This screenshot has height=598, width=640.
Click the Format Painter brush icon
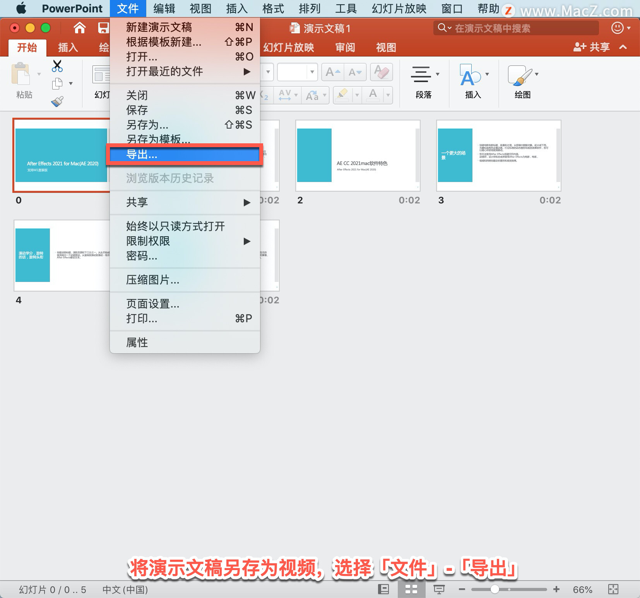point(57,101)
